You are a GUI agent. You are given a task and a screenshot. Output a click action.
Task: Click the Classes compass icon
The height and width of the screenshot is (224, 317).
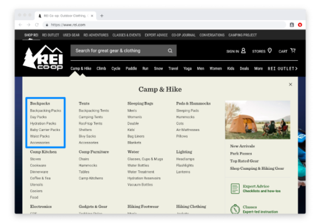[235, 209]
